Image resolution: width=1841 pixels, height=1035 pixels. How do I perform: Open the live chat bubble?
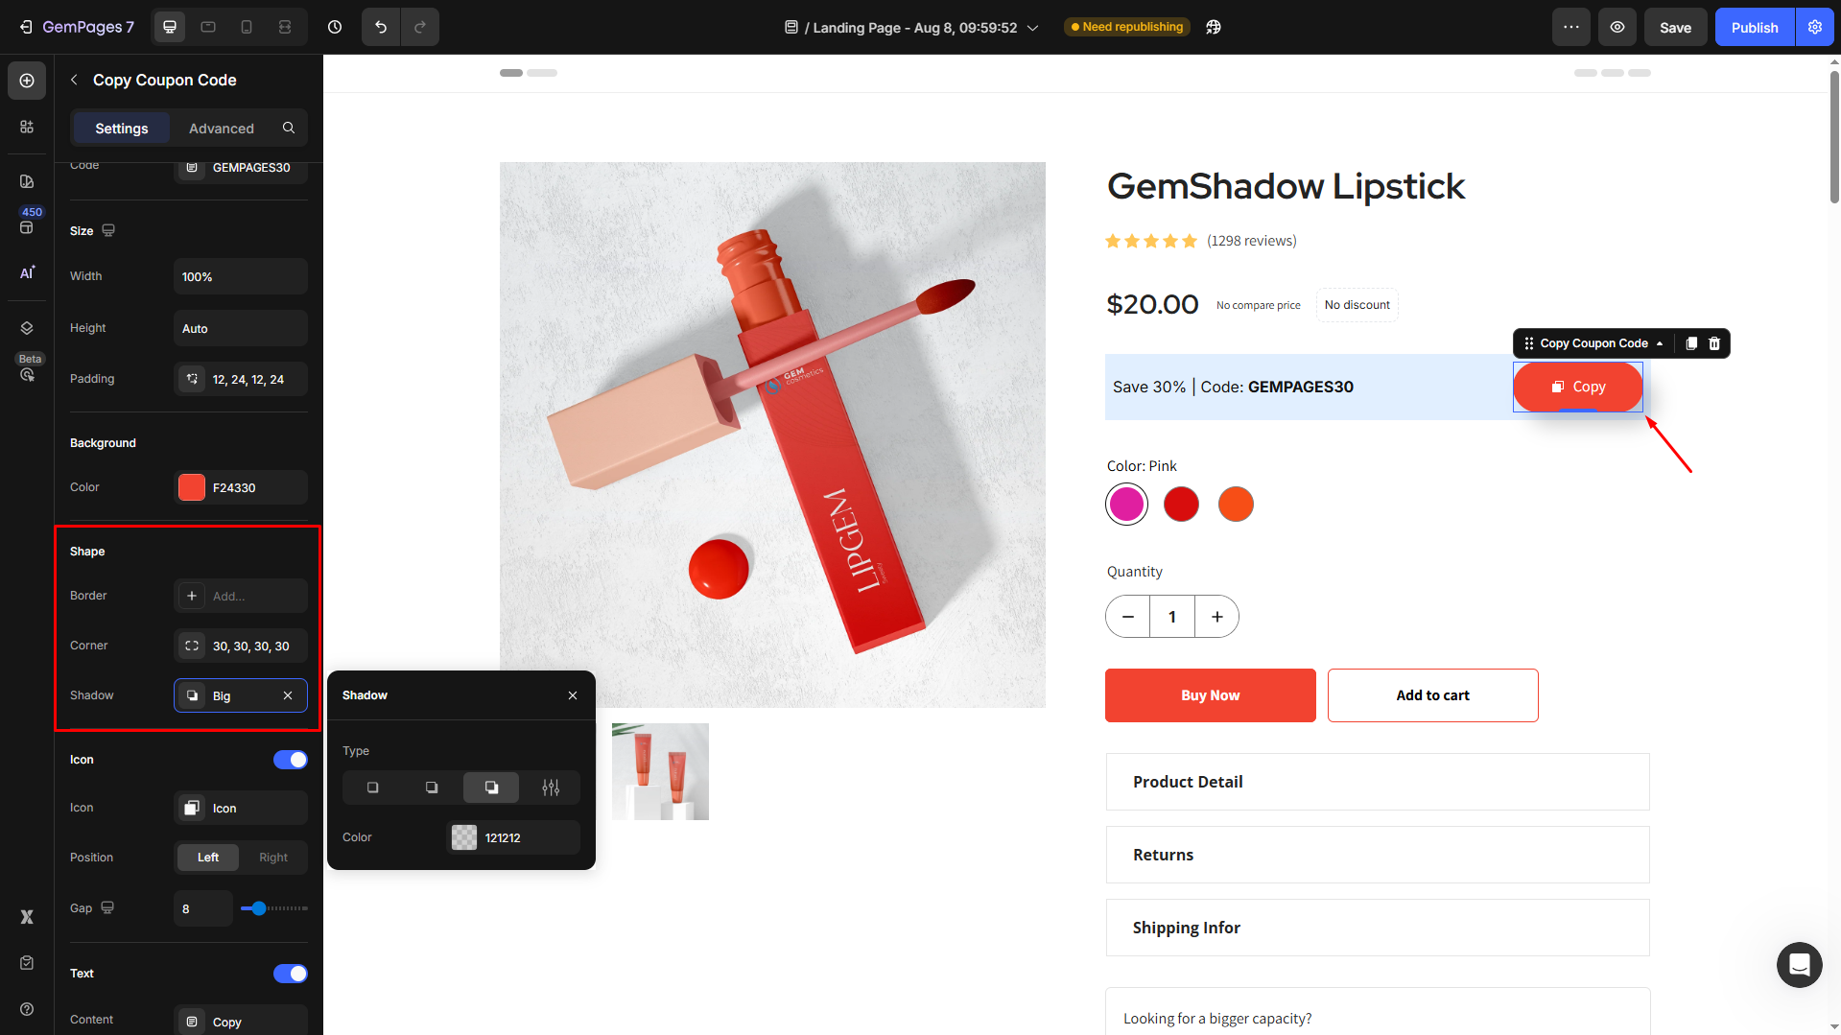pos(1799,964)
